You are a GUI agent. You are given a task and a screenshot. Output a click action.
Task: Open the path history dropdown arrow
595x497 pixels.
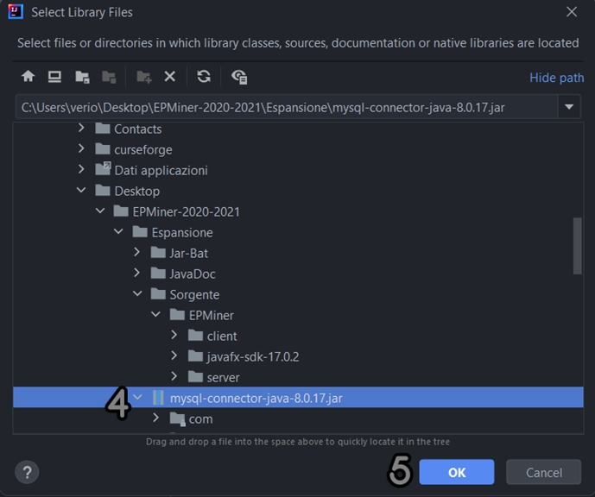point(569,107)
